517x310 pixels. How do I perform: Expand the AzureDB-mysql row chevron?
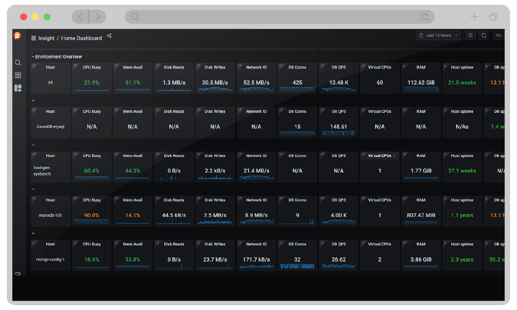pos(33,100)
